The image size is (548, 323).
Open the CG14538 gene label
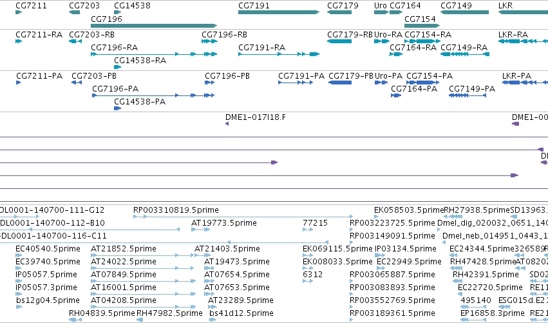pos(133,6)
